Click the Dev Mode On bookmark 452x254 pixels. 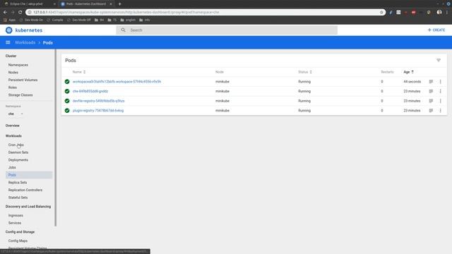(31, 20)
